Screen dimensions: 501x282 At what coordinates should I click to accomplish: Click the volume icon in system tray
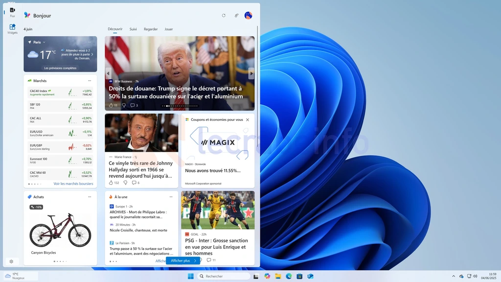coord(475,276)
